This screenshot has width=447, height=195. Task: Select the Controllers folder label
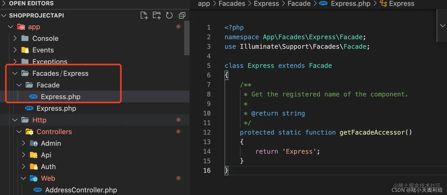[x=54, y=132]
